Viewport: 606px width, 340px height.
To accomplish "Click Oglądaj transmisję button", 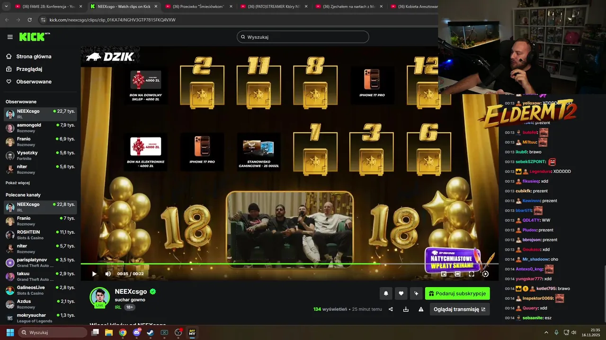I will 460,309.
